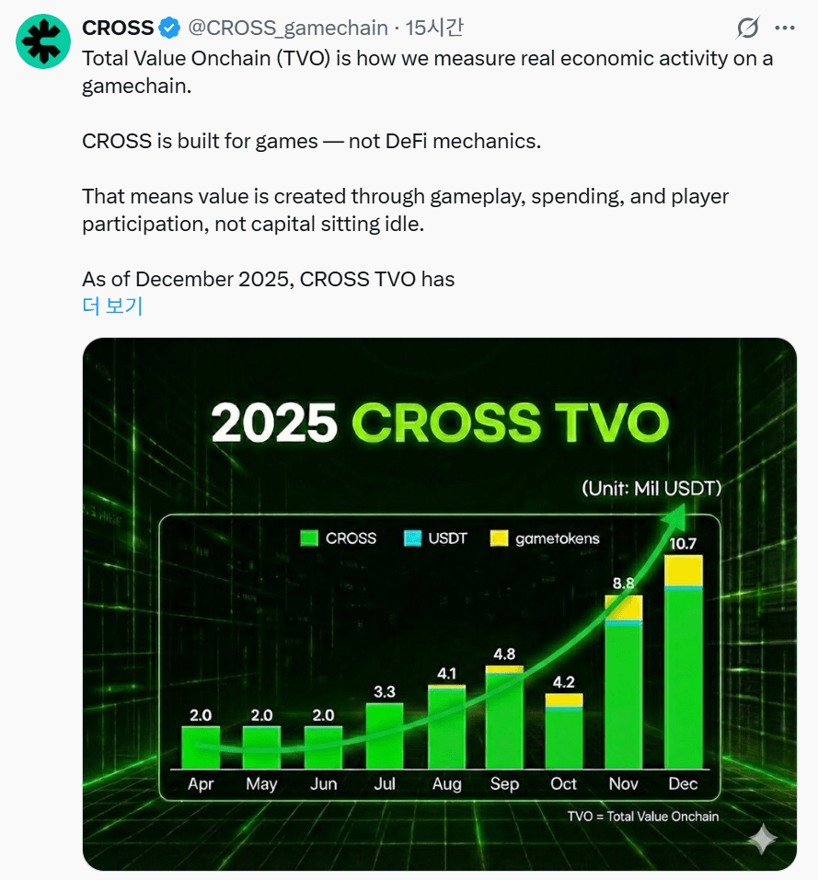The height and width of the screenshot is (880, 818).
Task: Click the cyan USDT legend swatch
Action: 413,538
